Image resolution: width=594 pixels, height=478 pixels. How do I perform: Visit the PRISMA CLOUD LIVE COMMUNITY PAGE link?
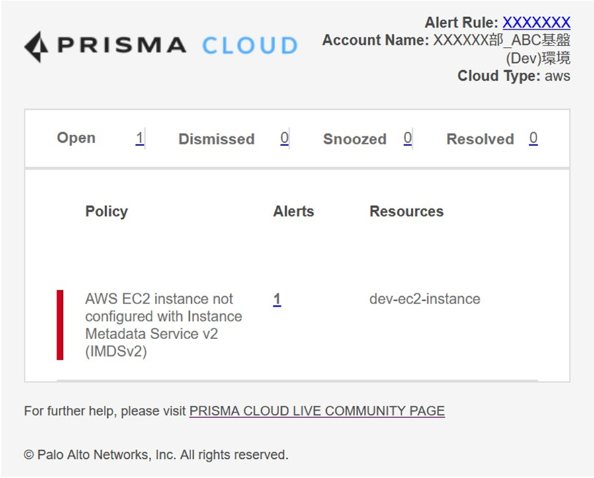pos(317,411)
